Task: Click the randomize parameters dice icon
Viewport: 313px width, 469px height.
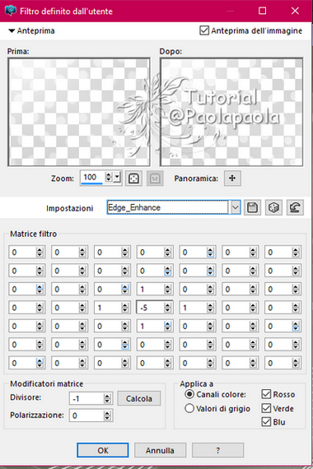Action: click(x=273, y=207)
